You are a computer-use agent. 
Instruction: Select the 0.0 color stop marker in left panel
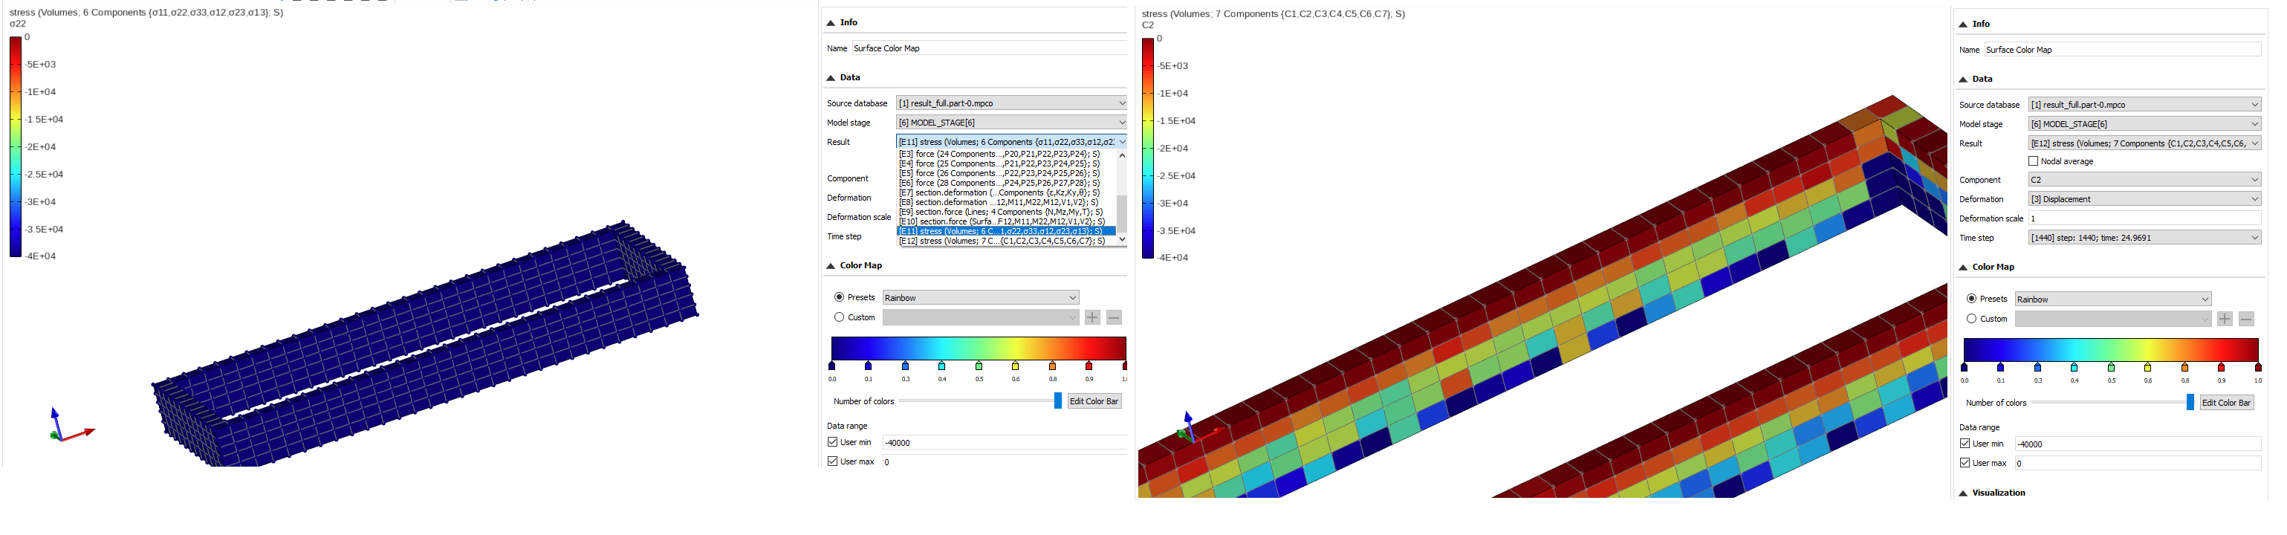click(832, 366)
